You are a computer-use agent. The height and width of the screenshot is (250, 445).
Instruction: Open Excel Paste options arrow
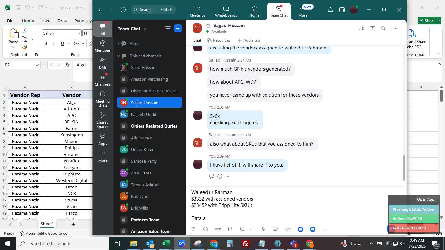coord(13,47)
